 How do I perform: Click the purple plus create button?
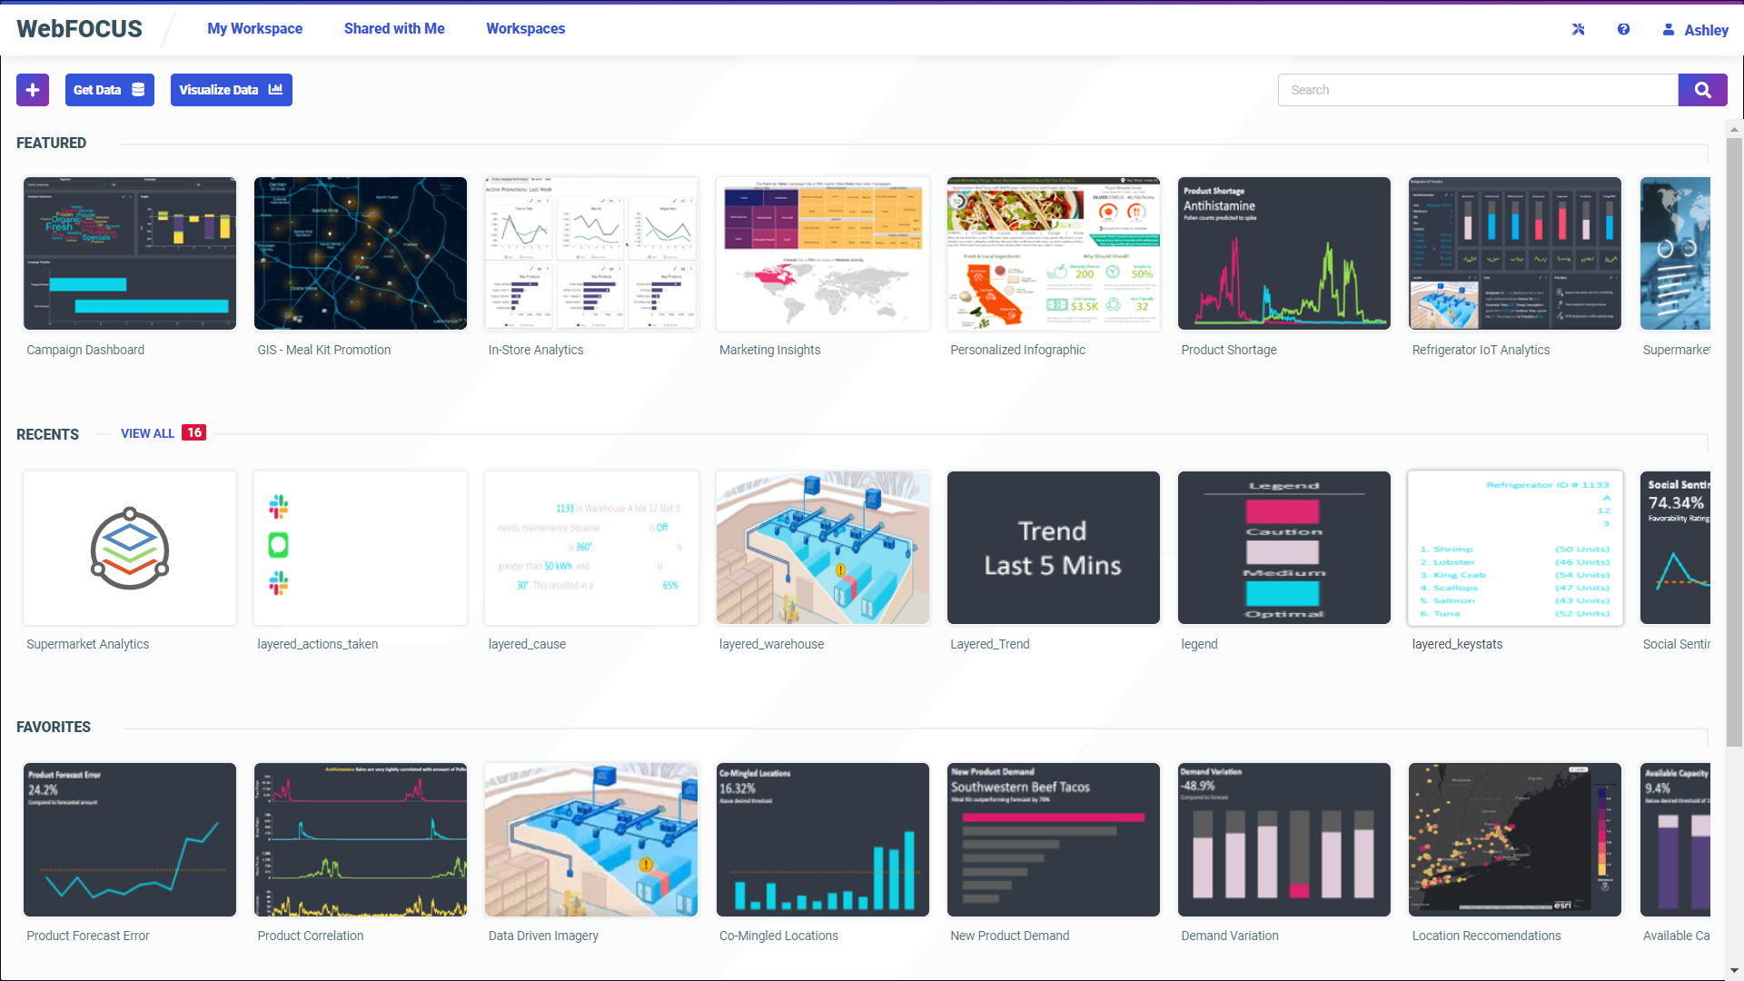pyautogui.click(x=33, y=90)
